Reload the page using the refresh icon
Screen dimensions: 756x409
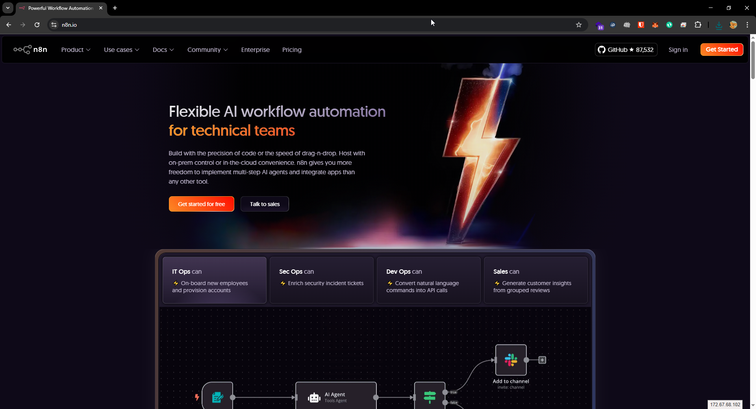pos(37,25)
